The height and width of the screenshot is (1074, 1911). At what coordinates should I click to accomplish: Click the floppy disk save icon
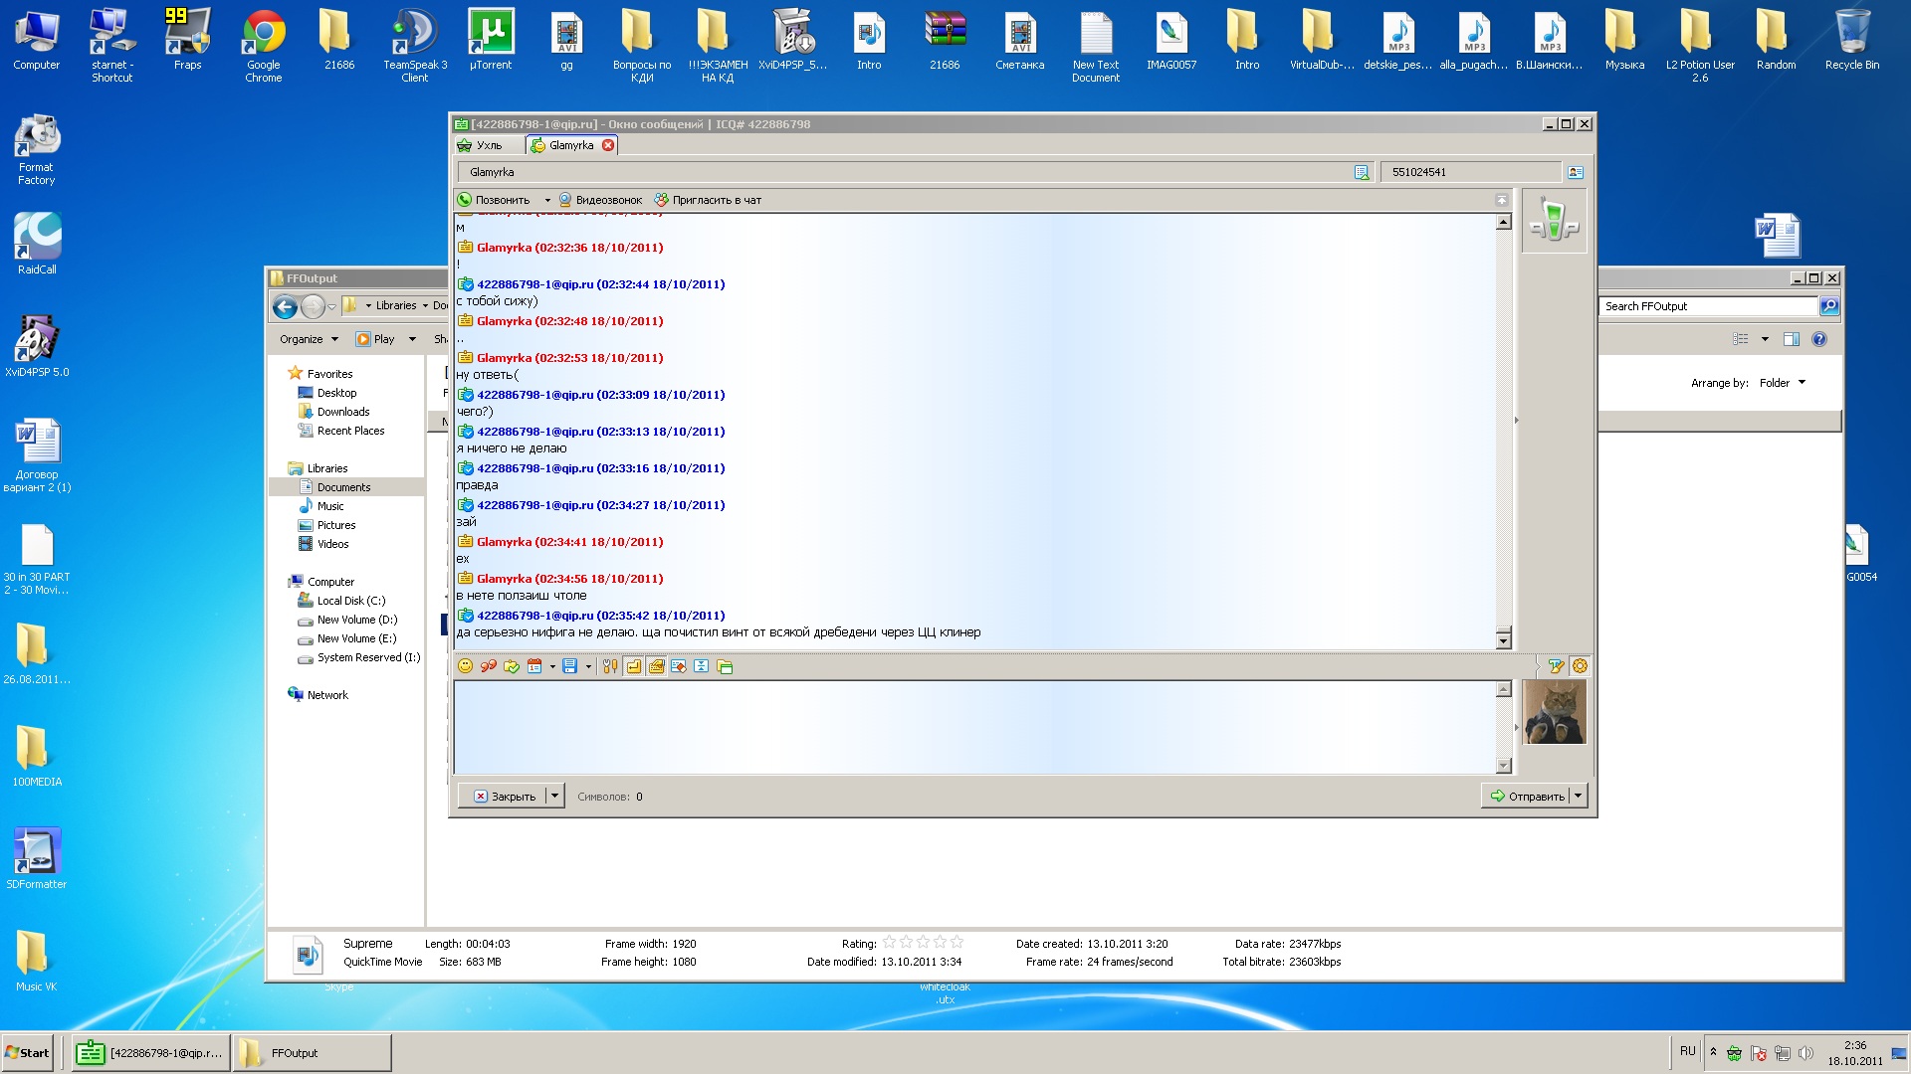[569, 666]
